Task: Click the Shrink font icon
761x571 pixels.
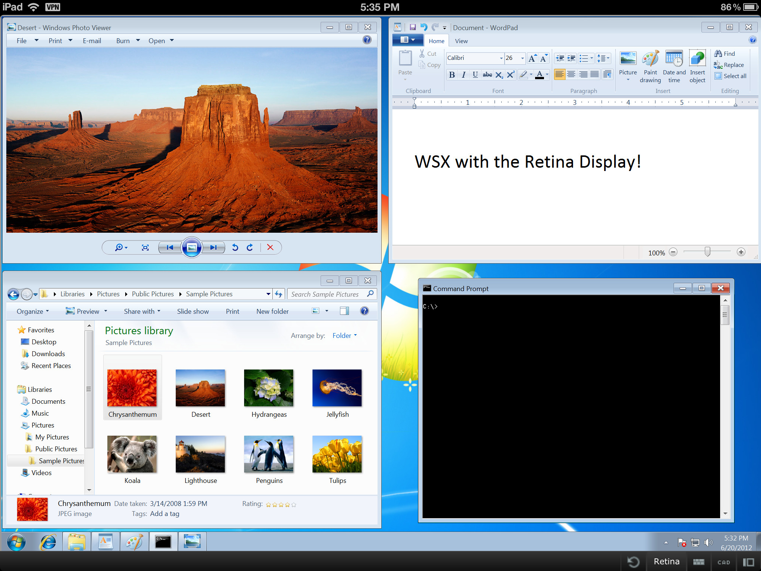Action: [x=544, y=58]
